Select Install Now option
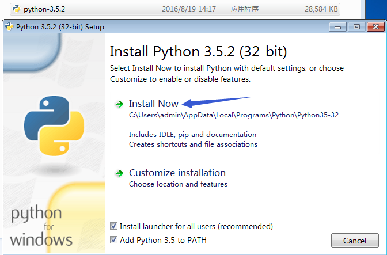The height and width of the screenshot is (255, 387). [154, 104]
